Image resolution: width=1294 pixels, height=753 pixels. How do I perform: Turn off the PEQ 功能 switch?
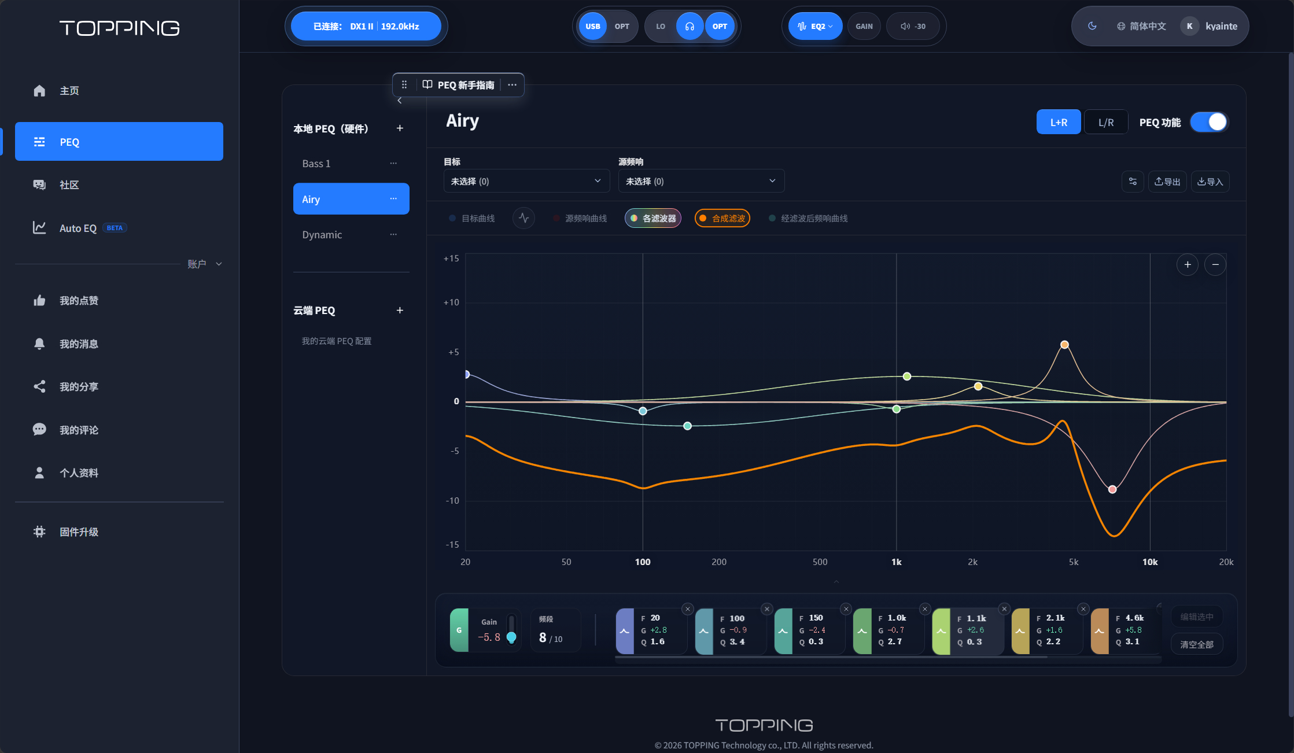[x=1209, y=122]
